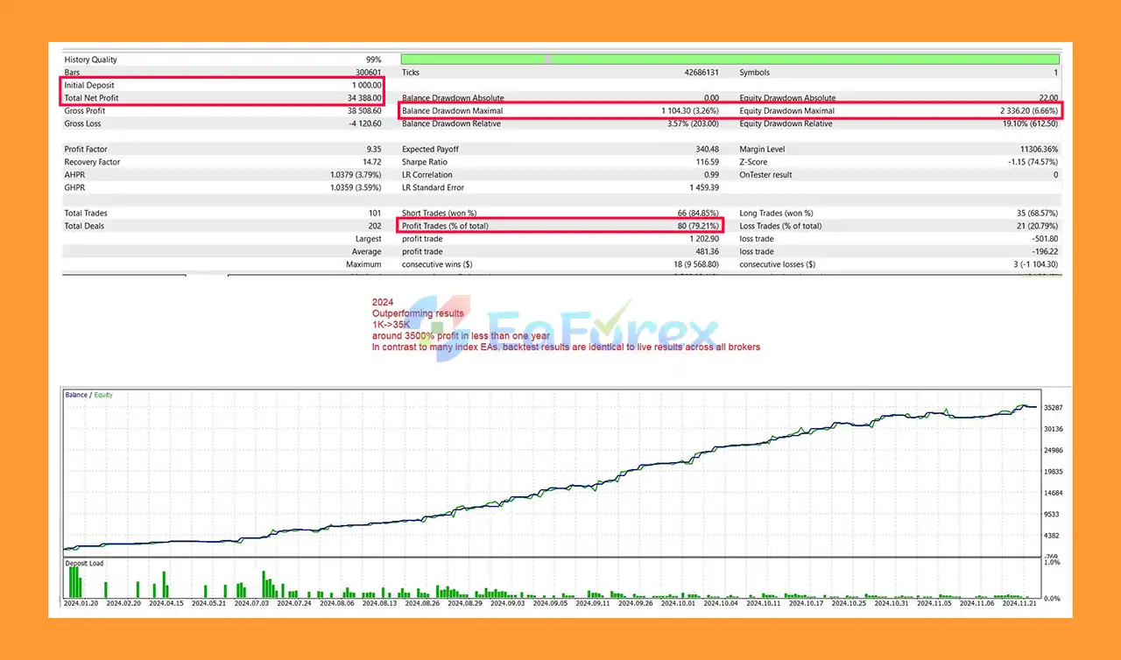The image size is (1121, 660).
Task: Click the Total Net Profit value 34 388.00
Action: pos(363,98)
